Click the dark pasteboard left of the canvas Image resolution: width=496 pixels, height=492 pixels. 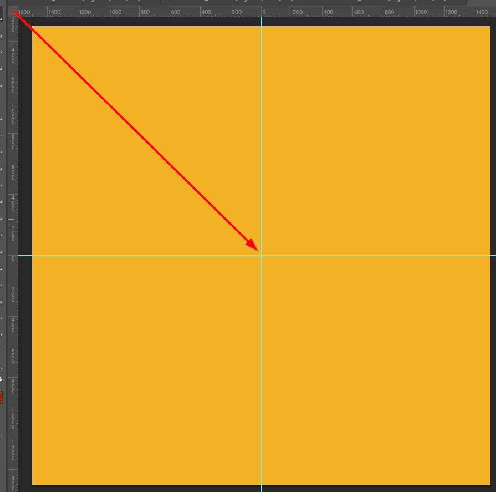coord(25,253)
